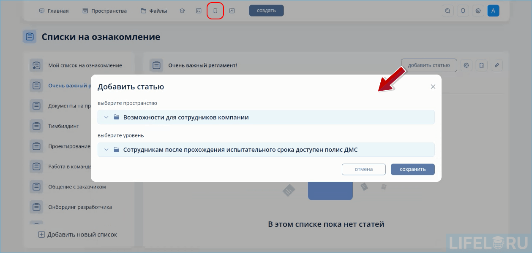This screenshot has width=532, height=253.
Task: Copy link with the chain icon
Action: click(497, 65)
